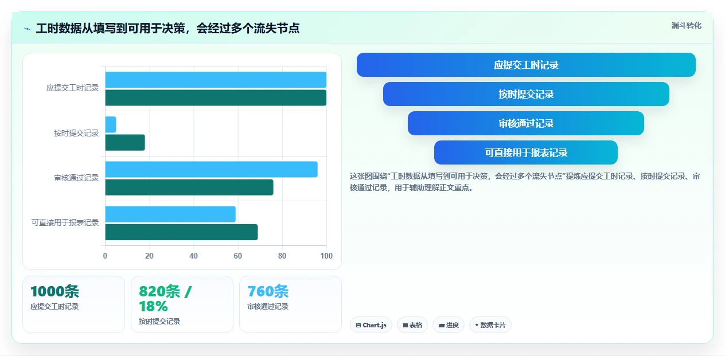This screenshot has width=725, height=356.
Task: Click the dark green 可直接用于报表记录 bar
Action: tap(181, 232)
